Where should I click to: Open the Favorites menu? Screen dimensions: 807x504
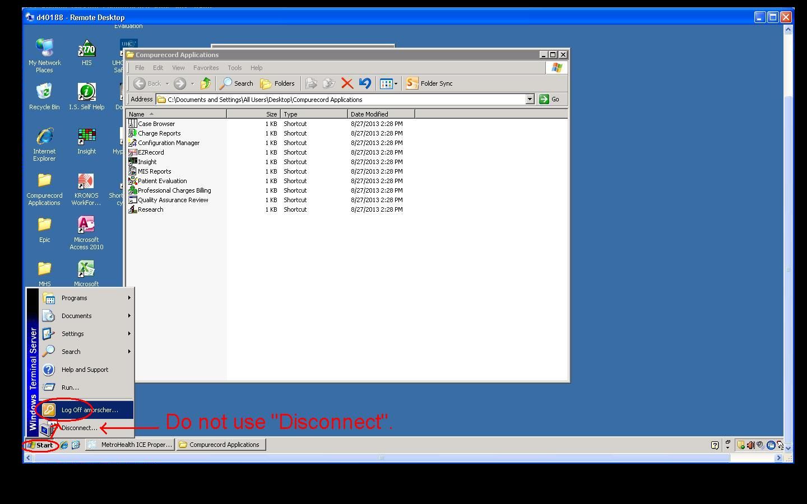206,68
